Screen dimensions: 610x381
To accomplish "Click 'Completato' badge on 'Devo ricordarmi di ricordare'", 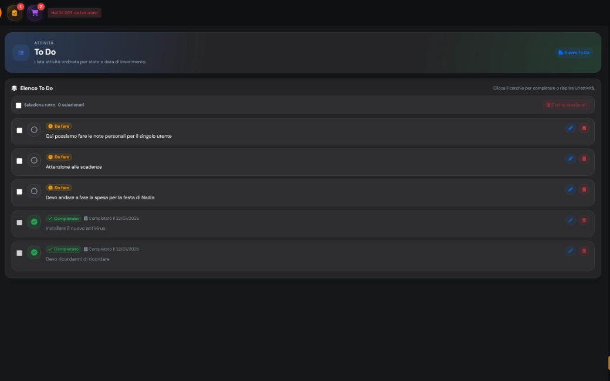I will click(x=63, y=249).
